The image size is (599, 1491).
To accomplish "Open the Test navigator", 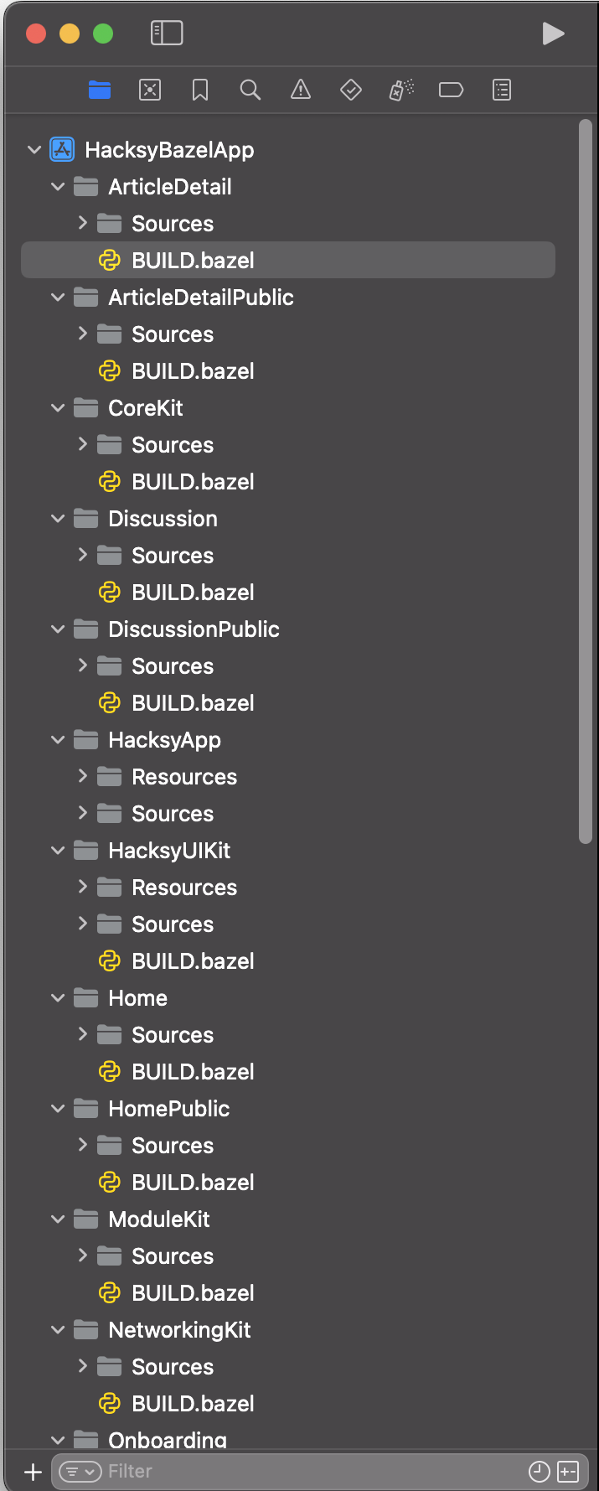I will (x=351, y=90).
